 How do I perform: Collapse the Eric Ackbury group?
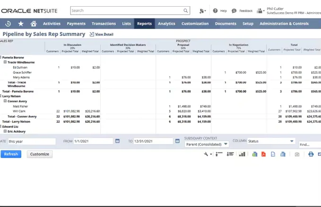pos(5,131)
